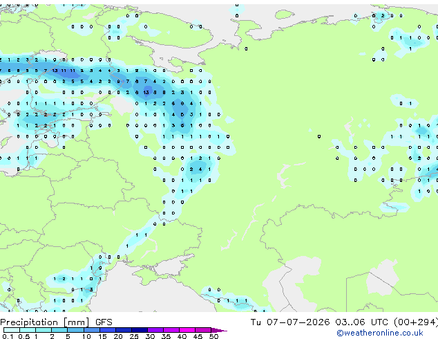
Task: Click the lightest 0.1–0.5 mm legend swatch
Action: pos(12,330)
